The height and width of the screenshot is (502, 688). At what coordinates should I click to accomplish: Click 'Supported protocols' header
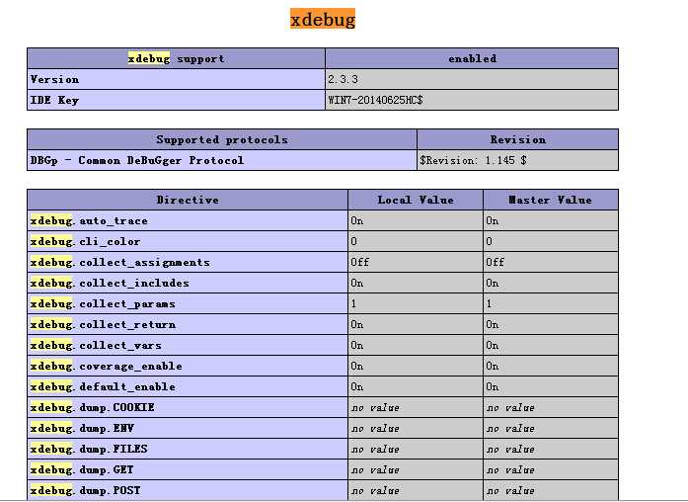click(x=222, y=139)
